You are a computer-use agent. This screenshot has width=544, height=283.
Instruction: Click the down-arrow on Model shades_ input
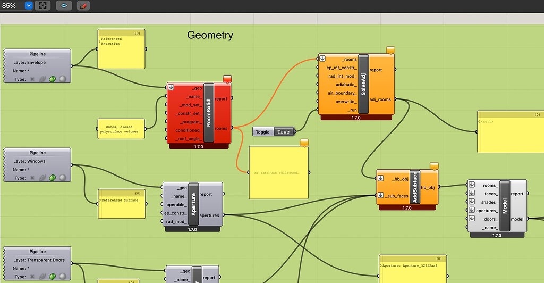(471, 202)
